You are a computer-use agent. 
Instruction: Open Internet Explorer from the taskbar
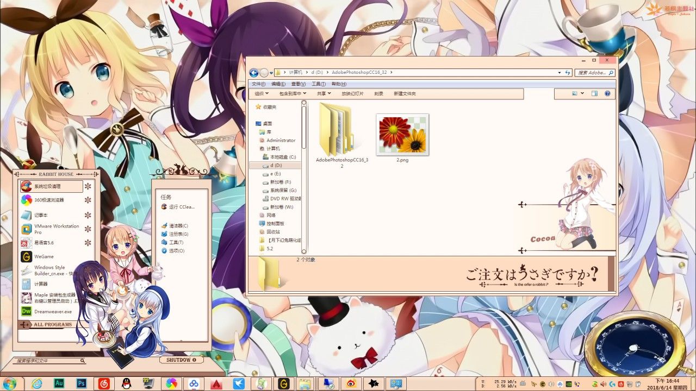pos(37,383)
